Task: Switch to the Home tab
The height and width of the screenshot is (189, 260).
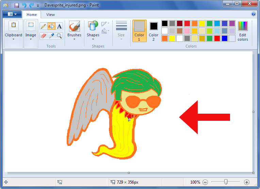Action: [32, 15]
